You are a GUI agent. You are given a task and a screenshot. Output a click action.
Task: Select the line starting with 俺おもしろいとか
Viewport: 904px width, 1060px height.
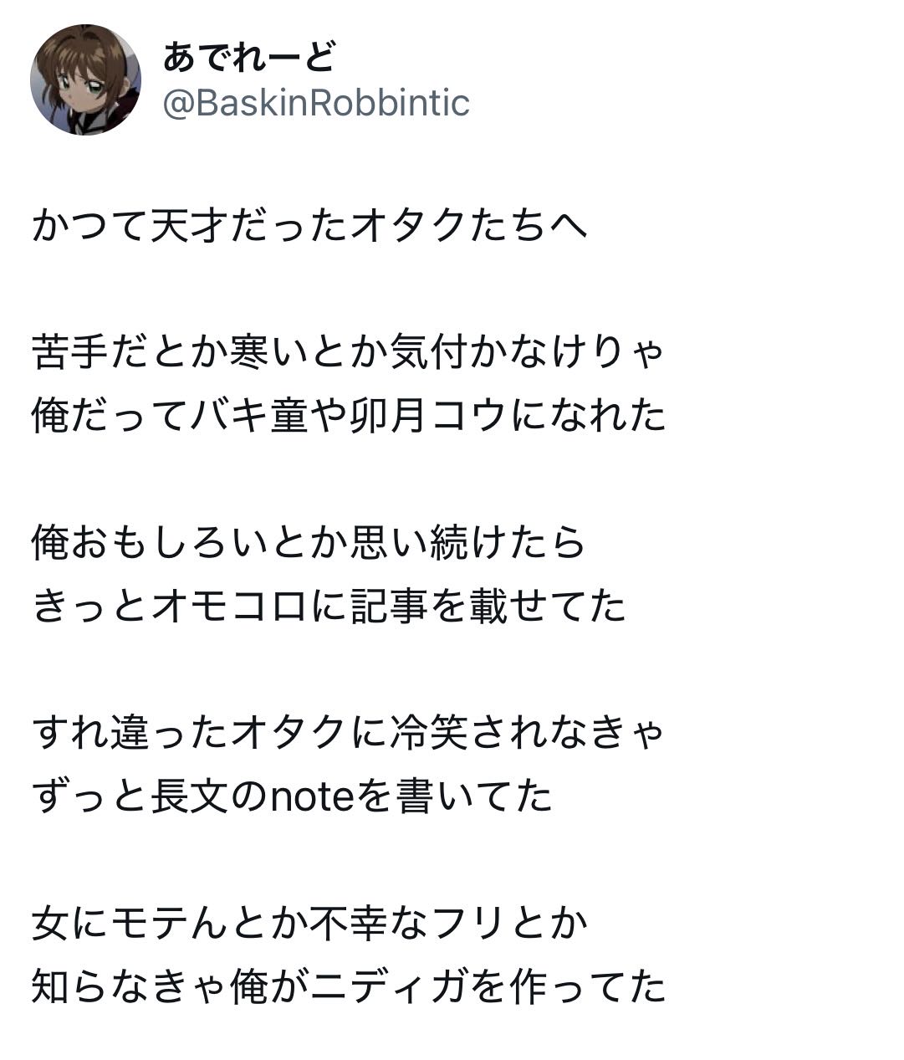point(309,542)
